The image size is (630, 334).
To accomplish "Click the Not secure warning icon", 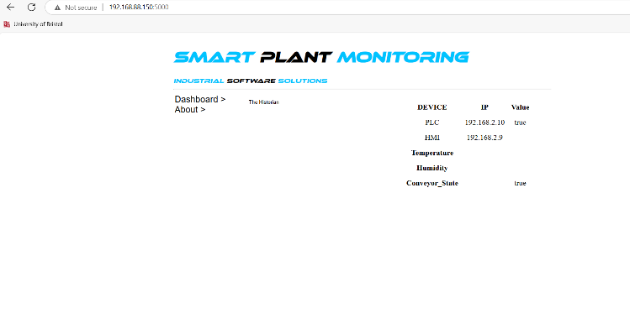I will pos(57,8).
